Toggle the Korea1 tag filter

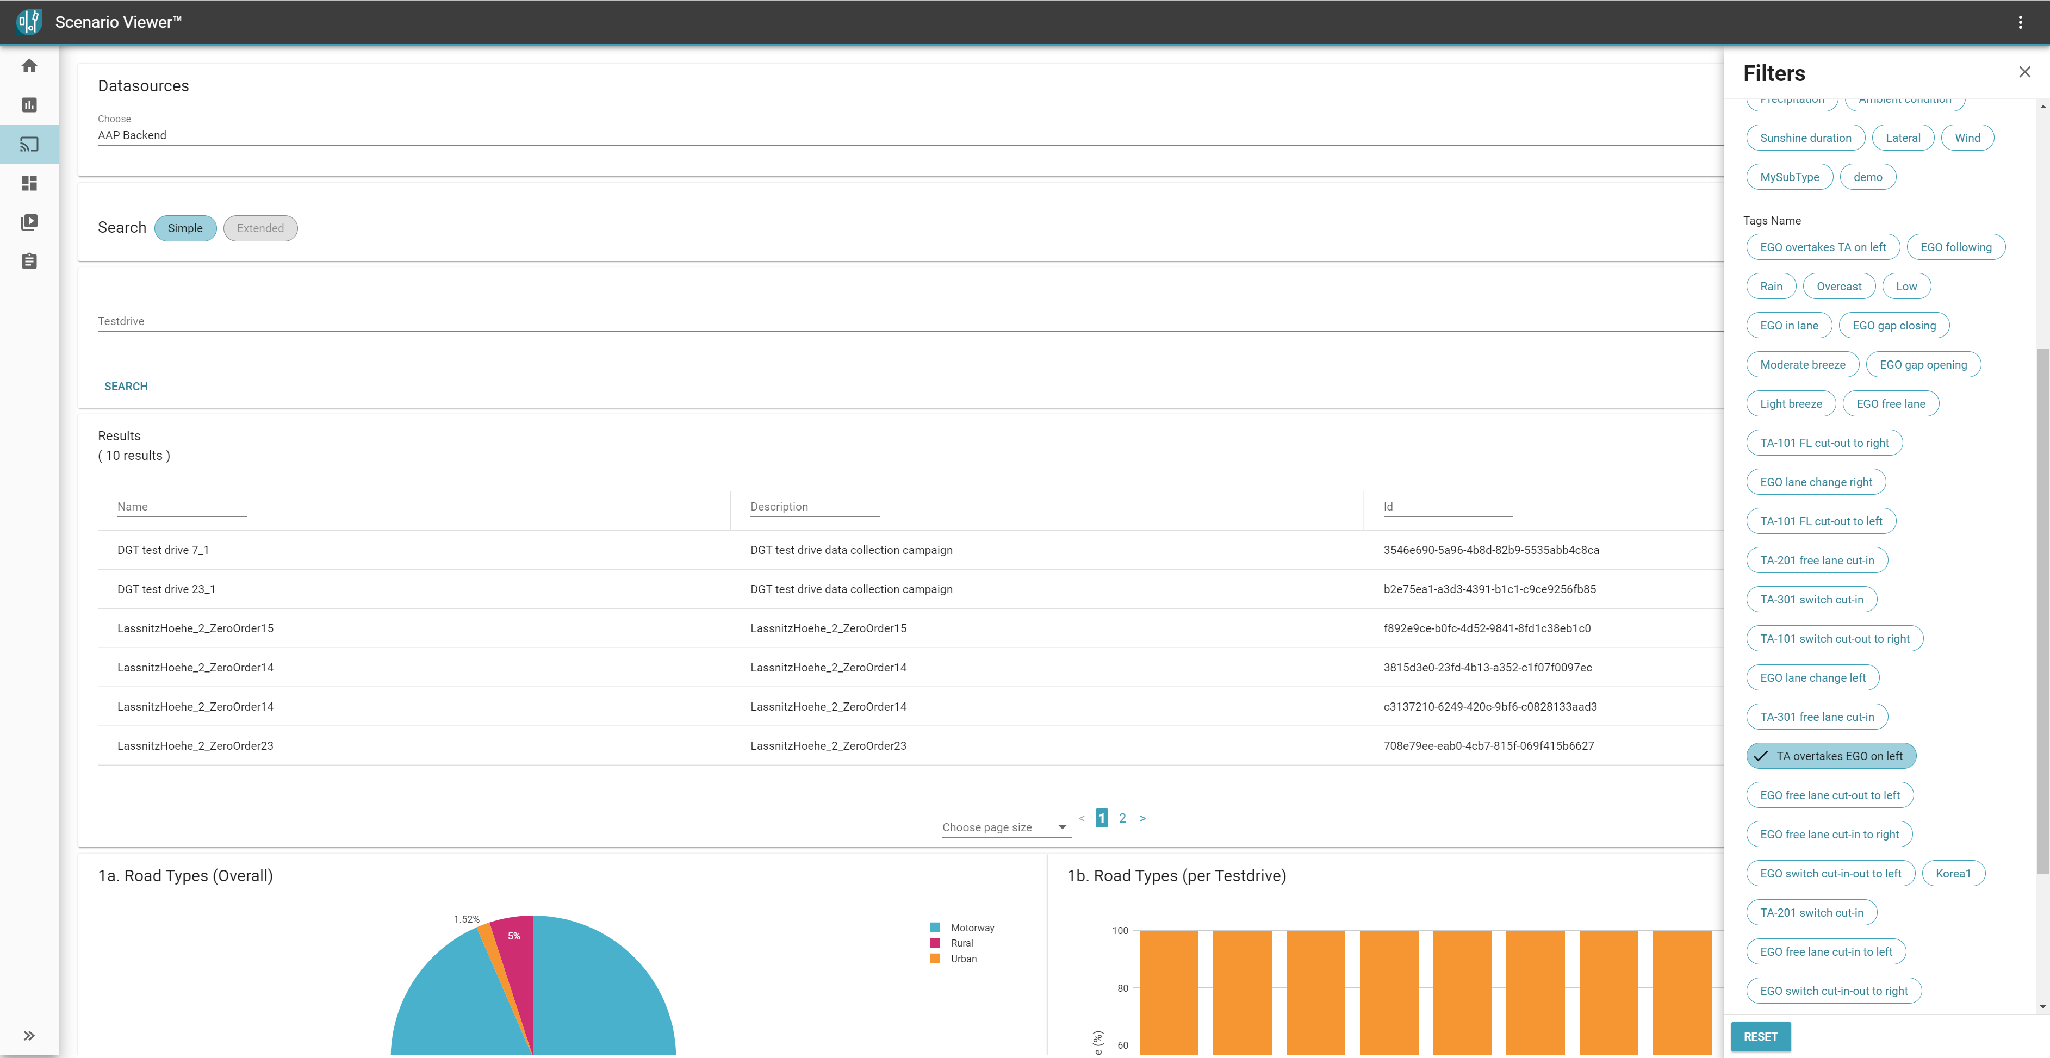1953,874
